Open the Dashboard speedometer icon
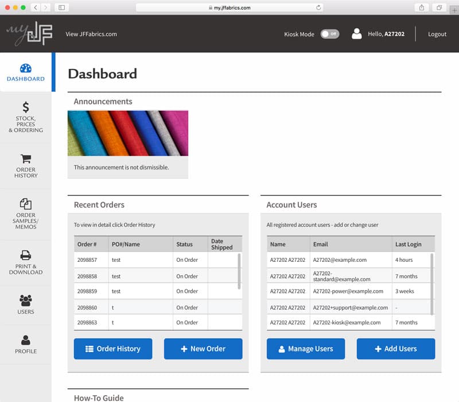The width and height of the screenshot is (459, 402). 26,68
